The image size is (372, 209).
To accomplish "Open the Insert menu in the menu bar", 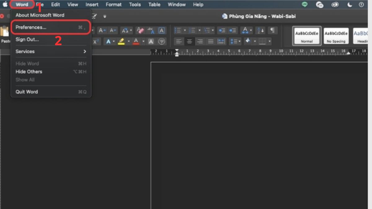I will [92, 5].
